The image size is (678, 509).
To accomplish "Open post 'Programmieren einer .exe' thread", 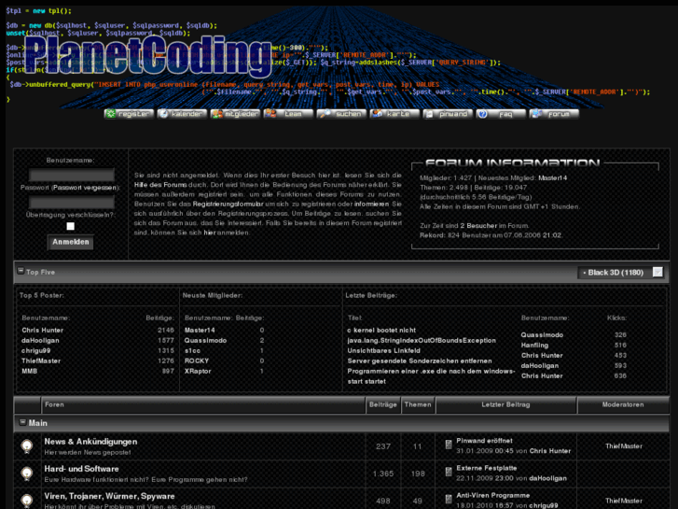I will pos(431,376).
